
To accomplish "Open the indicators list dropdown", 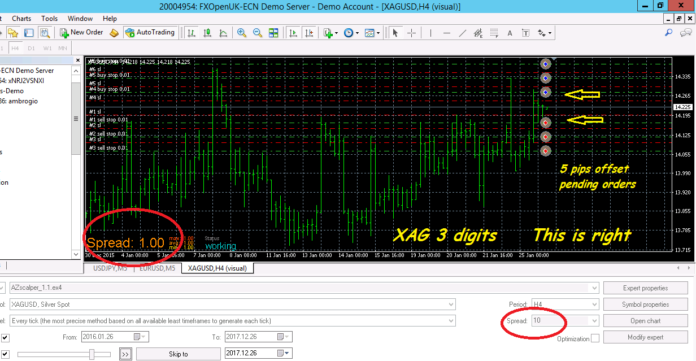I will [x=330, y=33].
